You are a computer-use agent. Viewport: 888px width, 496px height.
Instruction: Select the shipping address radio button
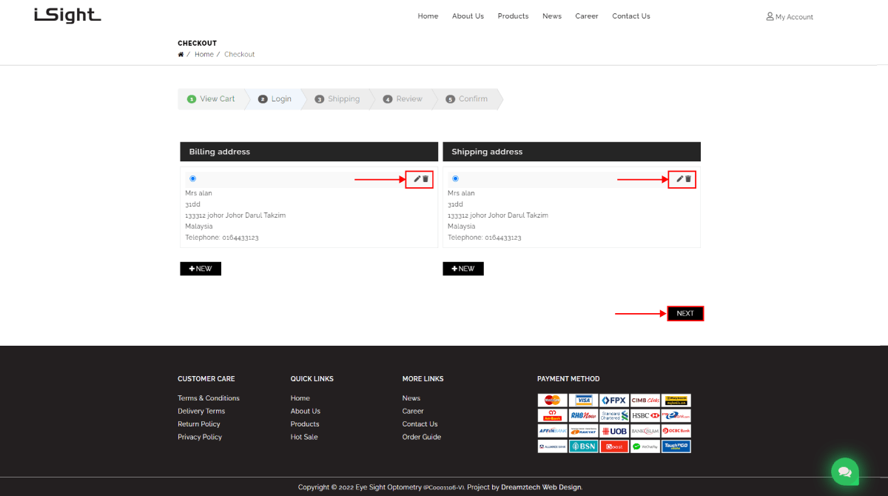pos(455,178)
